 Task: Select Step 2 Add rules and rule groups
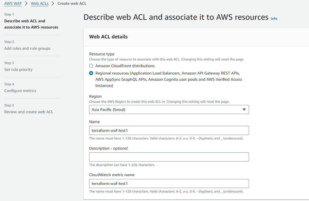[x=27, y=48]
